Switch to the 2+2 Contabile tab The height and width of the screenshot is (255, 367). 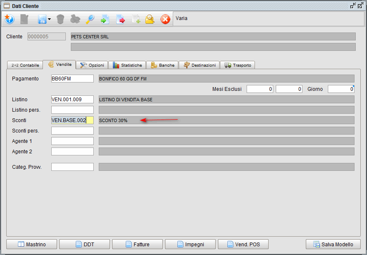click(x=25, y=65)
